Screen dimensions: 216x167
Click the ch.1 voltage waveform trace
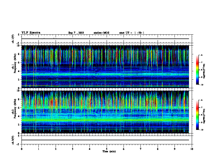coord(105,39)
